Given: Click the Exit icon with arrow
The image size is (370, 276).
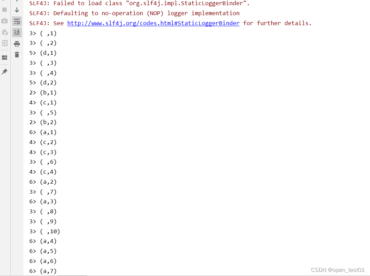Looking at the screenshot, I should 4,43.
